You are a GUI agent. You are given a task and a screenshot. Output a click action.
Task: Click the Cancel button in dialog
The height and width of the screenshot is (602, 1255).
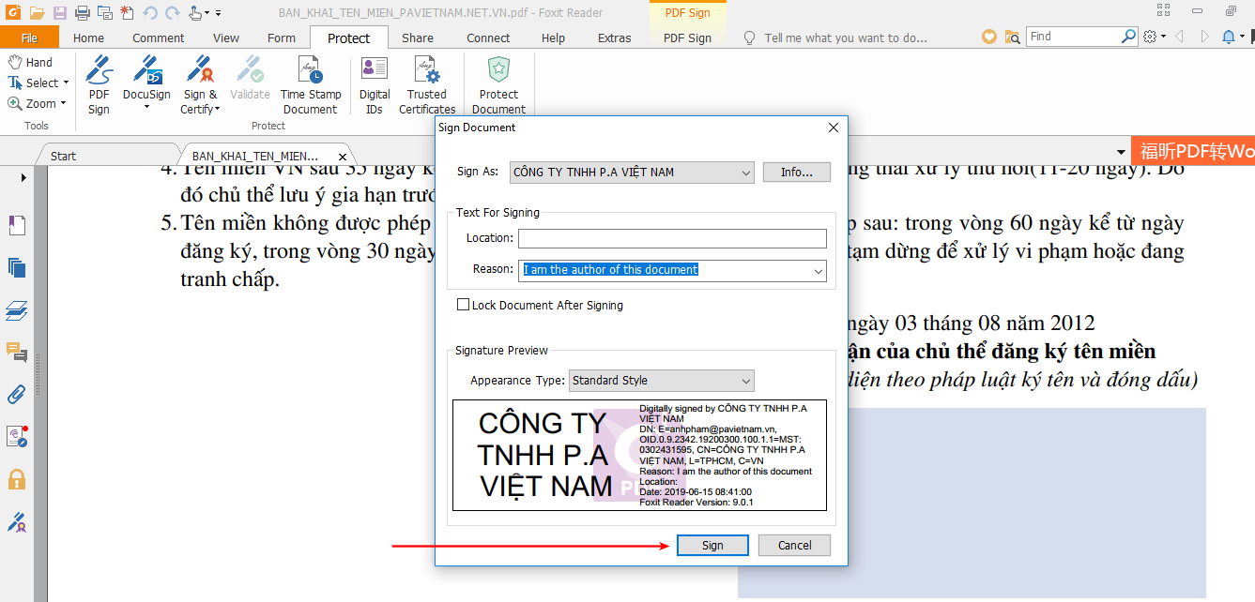tap(794, 546)
